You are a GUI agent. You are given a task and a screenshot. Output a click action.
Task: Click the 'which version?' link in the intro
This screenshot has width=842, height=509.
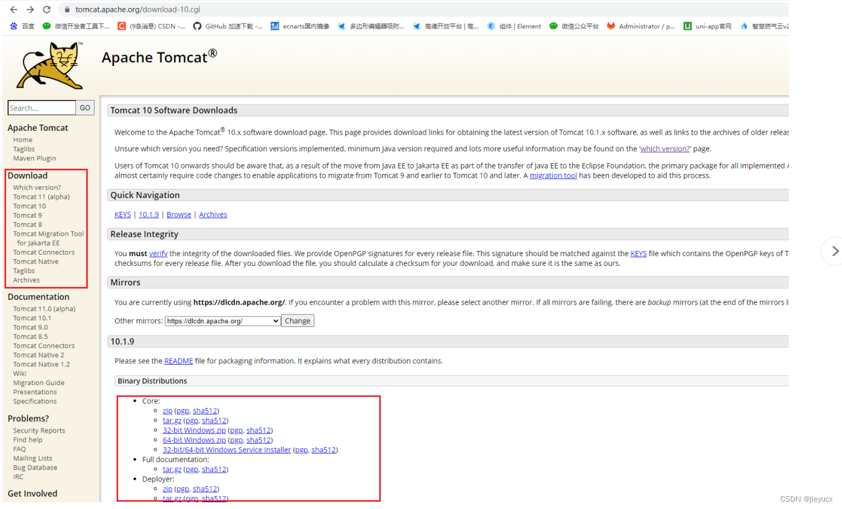[x=665, y=149]
